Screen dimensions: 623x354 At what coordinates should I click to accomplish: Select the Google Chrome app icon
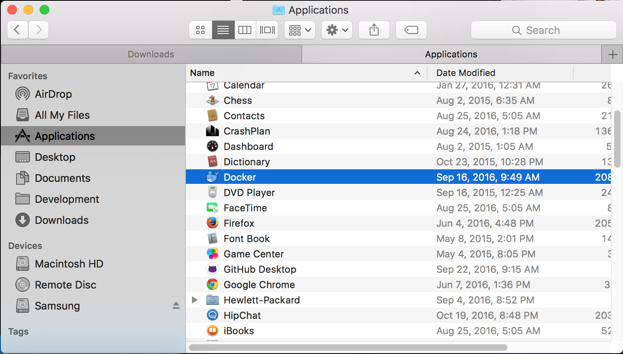(x=213, y=284)
